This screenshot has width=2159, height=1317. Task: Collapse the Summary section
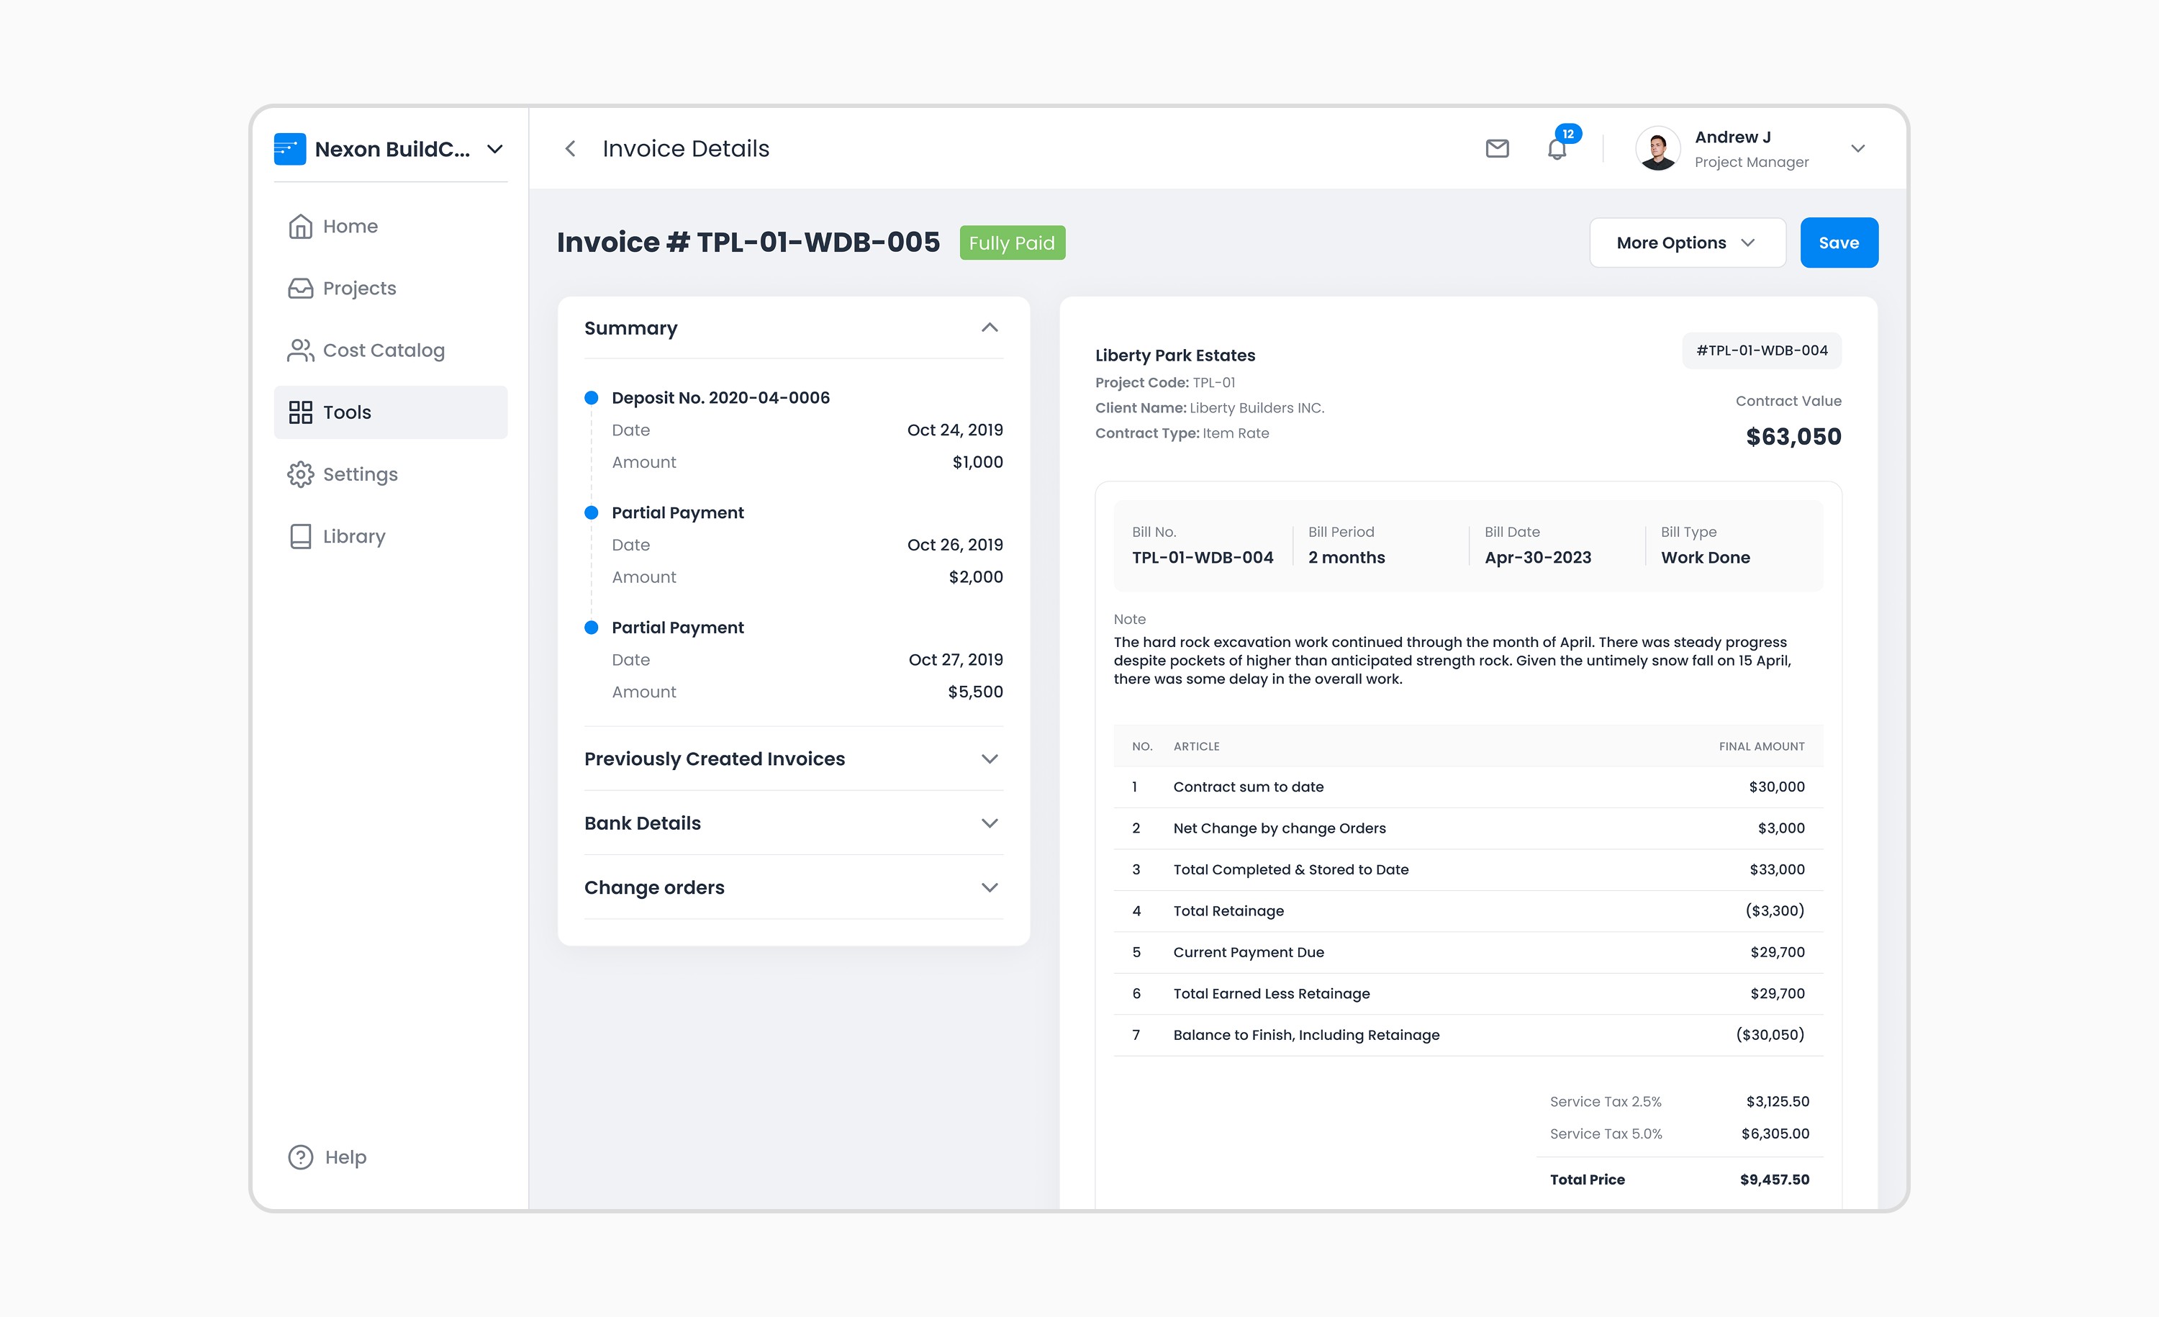[990, 327]
